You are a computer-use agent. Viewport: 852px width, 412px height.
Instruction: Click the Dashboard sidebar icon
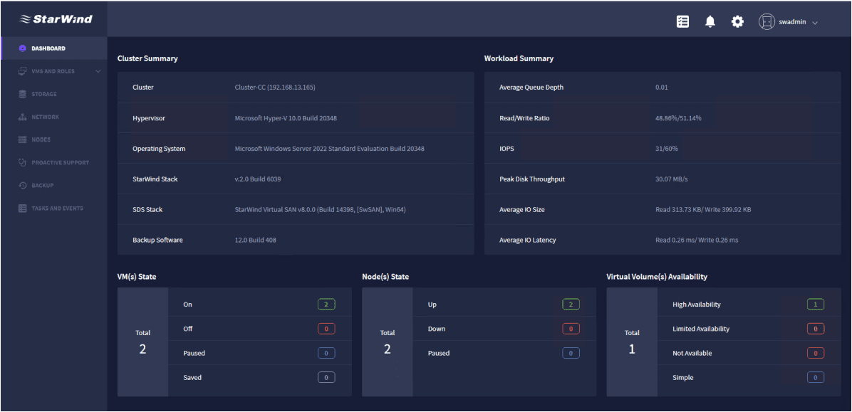tap(22, 48)
